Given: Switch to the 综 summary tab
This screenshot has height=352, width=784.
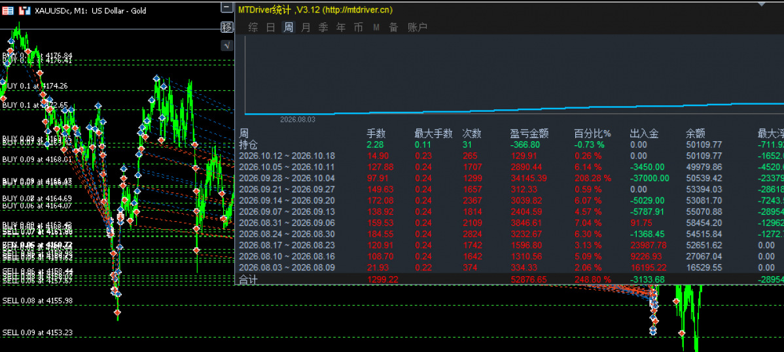Looking at the screenshot, I should [x=253, y=27].
